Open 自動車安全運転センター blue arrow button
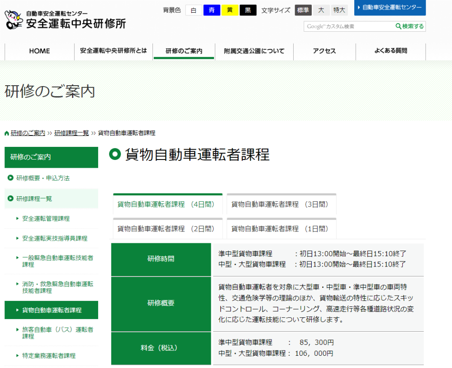The width and height of the screenshot is (452, 368). point(390,8)
